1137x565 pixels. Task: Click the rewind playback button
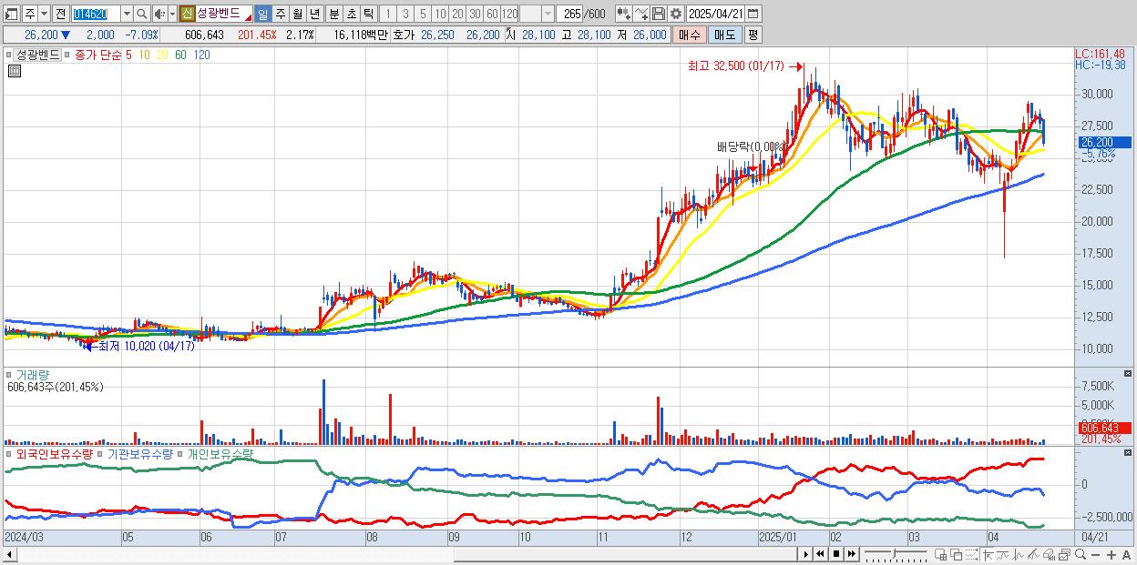pos(820,554)
